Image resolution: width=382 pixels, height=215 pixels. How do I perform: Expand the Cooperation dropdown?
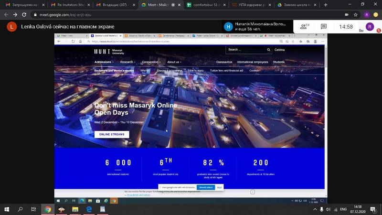pyautogui.click(x=151, y=62)
